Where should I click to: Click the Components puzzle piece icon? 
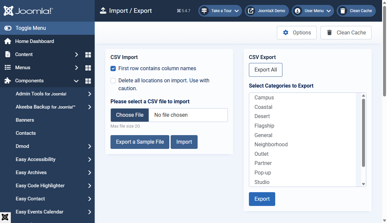coord(8,81)
